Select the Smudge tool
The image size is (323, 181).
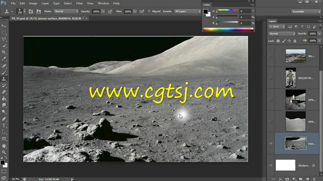click(x=4, y=105)
